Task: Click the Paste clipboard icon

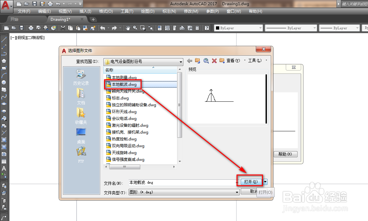Action: coord(78,28)
